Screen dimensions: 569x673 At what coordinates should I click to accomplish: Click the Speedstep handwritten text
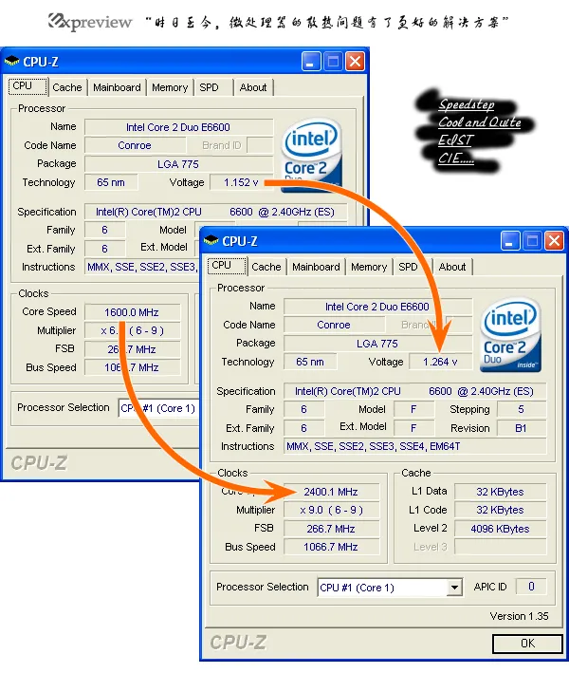coord(466,104)
